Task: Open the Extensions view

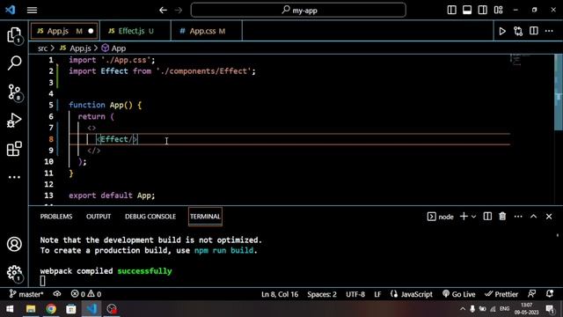Action: tap(14, 149)
